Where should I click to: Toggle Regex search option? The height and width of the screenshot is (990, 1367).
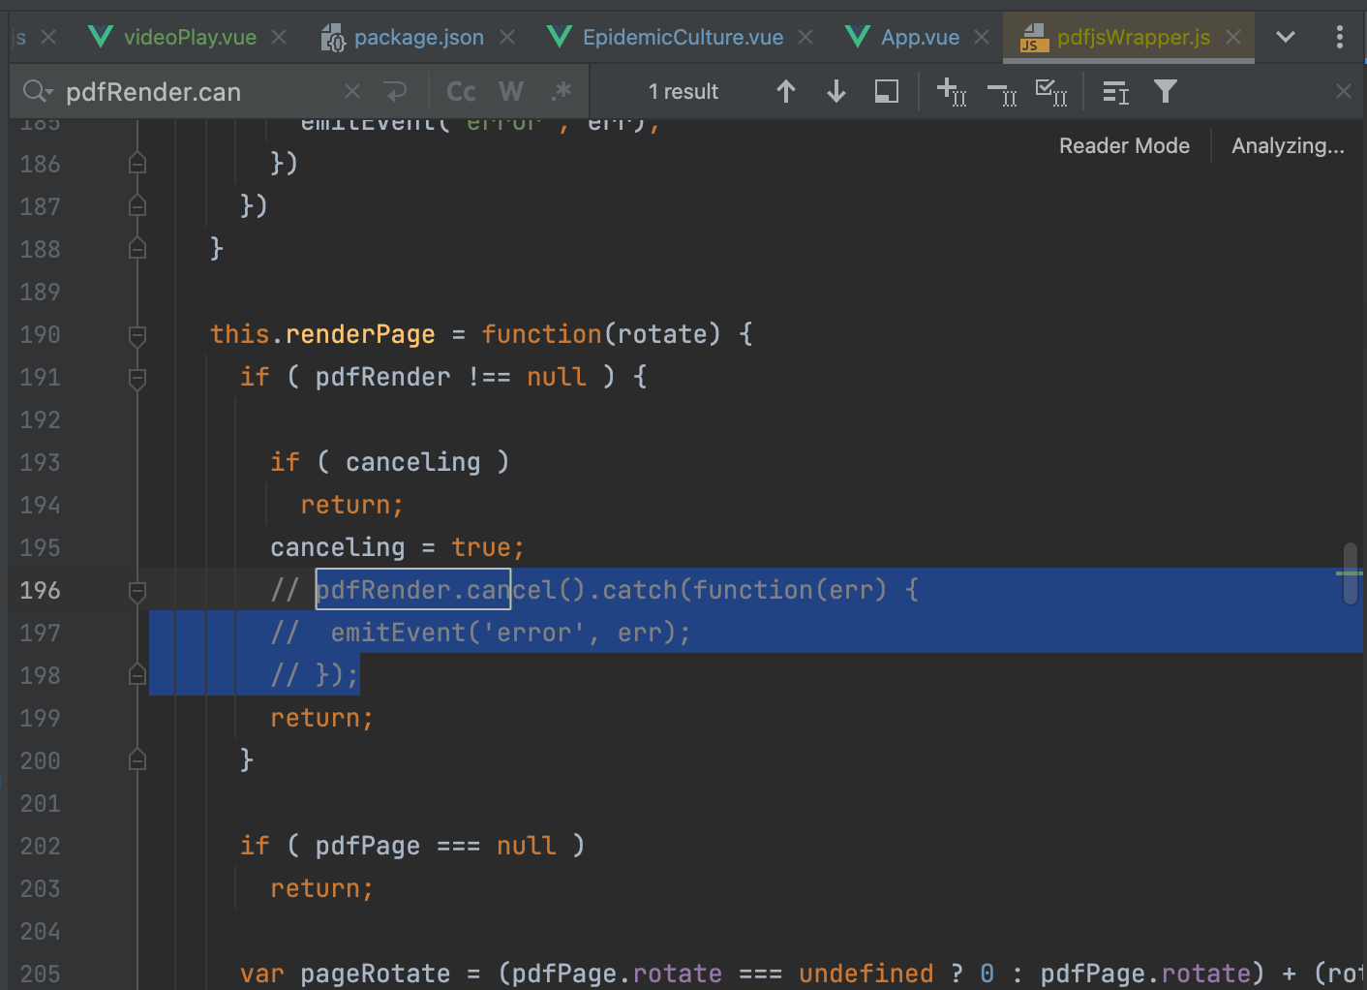click(561, 92)
